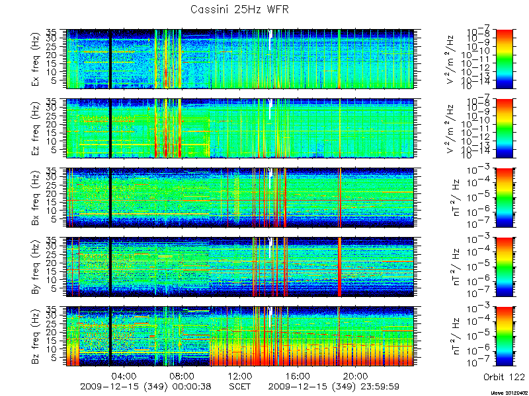Click the 12:00 time axis label

[x=240, y=376]
